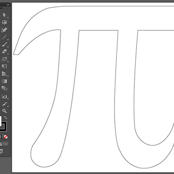Change the Screen Mode
This screenshot has width=174, height=174.
click(1, 152)
